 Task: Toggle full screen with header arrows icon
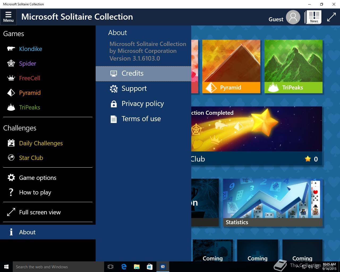pyautogui.click(x=331, y=17)
